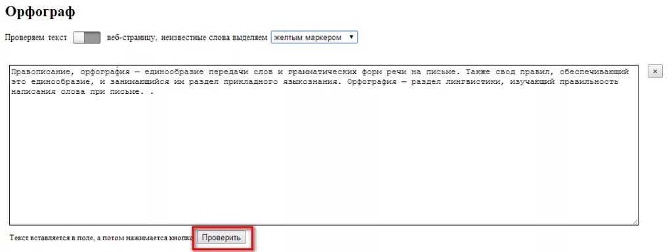The image size is (672, 252).
Task: Click the 'Проверяем текст' label
Action: click(x=35, y=37)
